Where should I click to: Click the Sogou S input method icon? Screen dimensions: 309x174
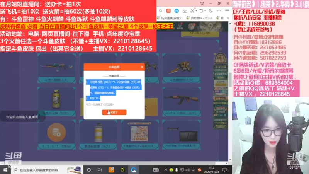(x=199, y=170)
